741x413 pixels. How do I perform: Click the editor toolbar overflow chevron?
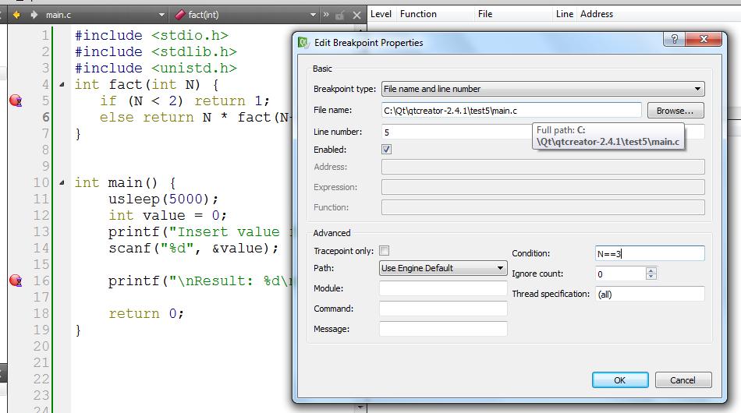point(325,15)
